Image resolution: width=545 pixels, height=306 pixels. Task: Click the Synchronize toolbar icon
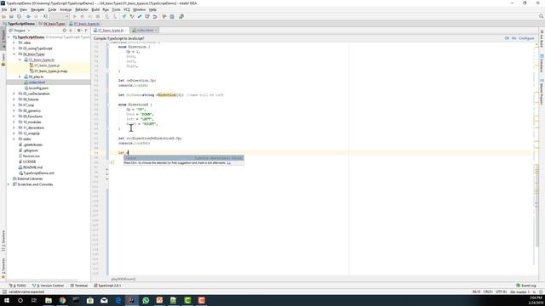(19, 17)
